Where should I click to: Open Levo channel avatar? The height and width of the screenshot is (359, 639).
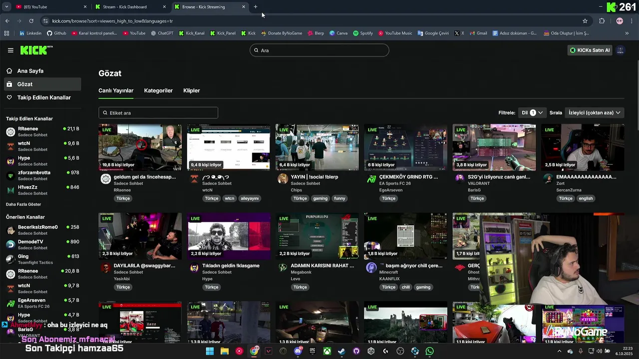click(283, 268)
